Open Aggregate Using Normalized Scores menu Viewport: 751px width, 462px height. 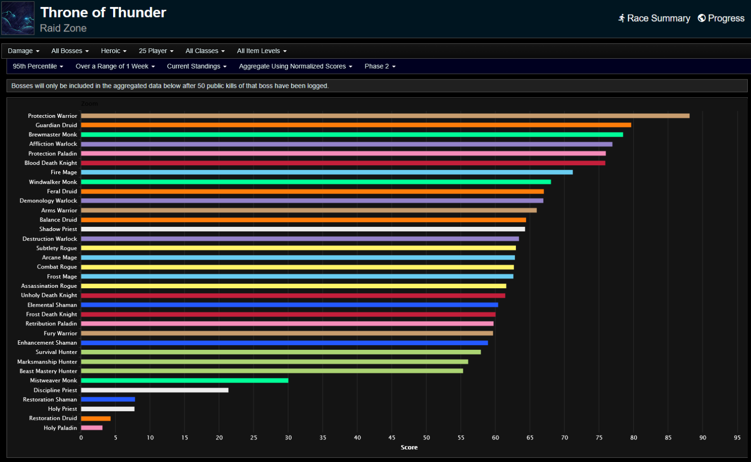(x=295, y=66)
